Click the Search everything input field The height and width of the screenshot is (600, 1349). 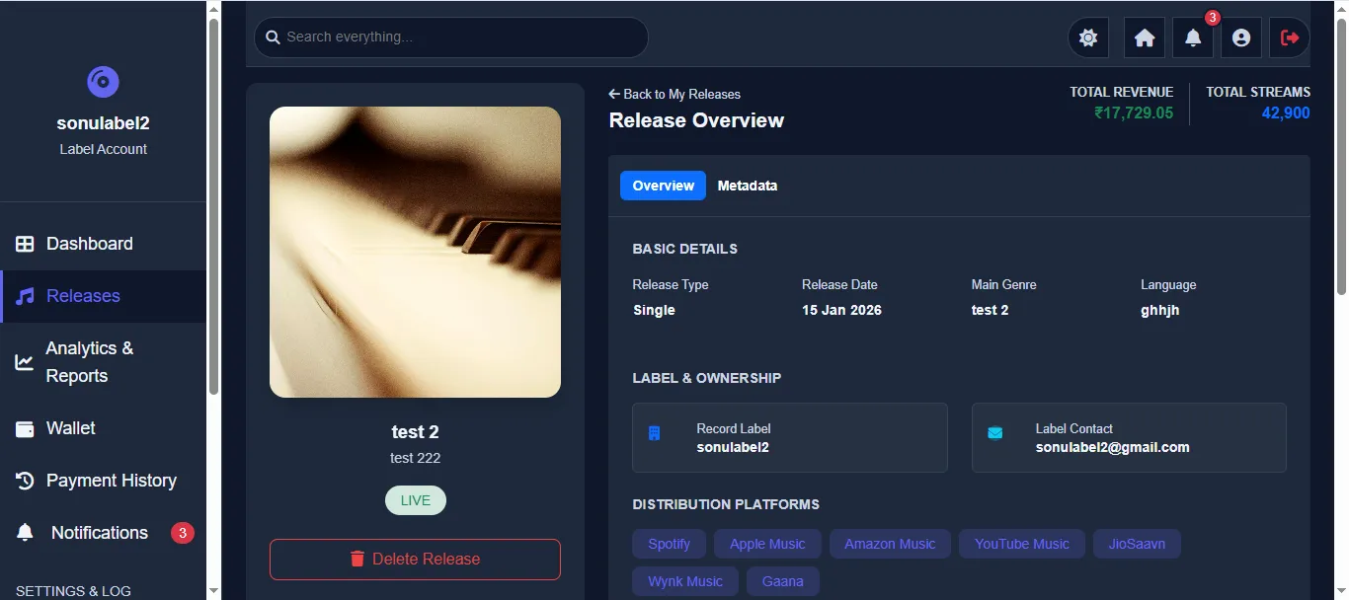click(451, 37)
